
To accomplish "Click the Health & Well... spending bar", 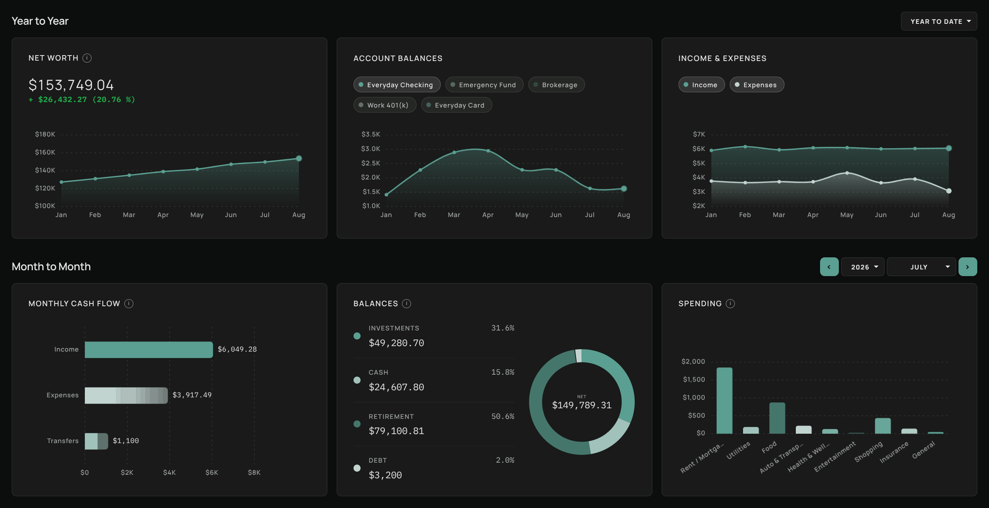I will tap(830, 431).
